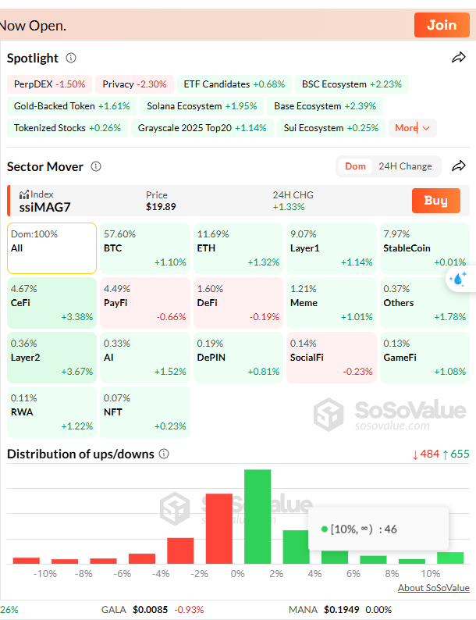Open the Spotlight info icon
The width and height of the screenshot is (476, 620).
pyautogui.click(x=71, y=58)
